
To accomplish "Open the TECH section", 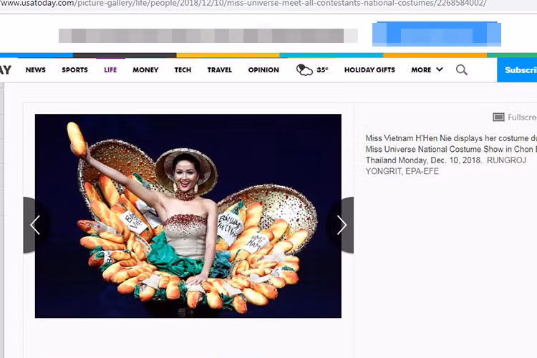I will pos(183,70).
